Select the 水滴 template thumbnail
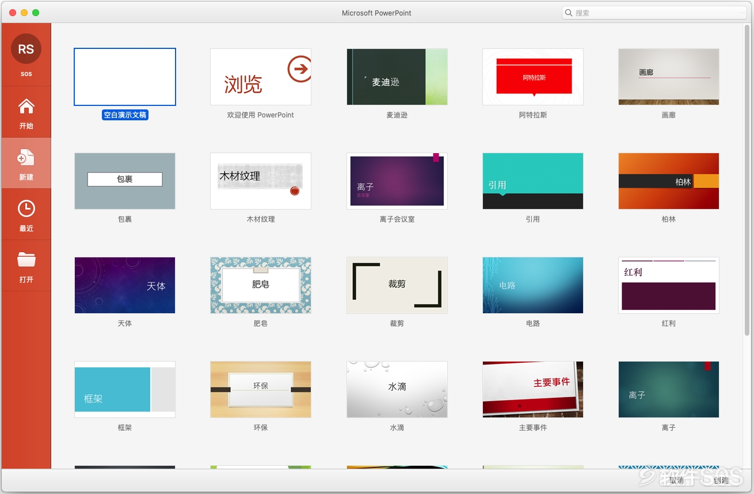Image resolution: width=754 pixels, height=494 pixels. pos(397,390)
